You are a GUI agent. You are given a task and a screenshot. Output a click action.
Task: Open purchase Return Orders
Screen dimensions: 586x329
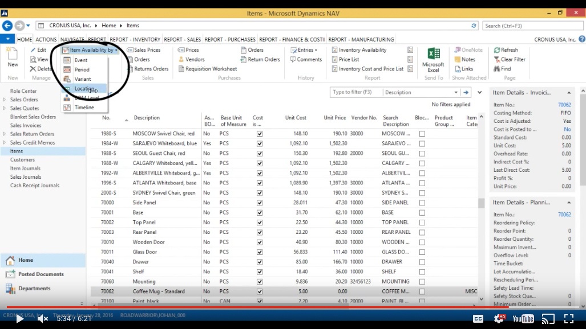tap(260, 59)
